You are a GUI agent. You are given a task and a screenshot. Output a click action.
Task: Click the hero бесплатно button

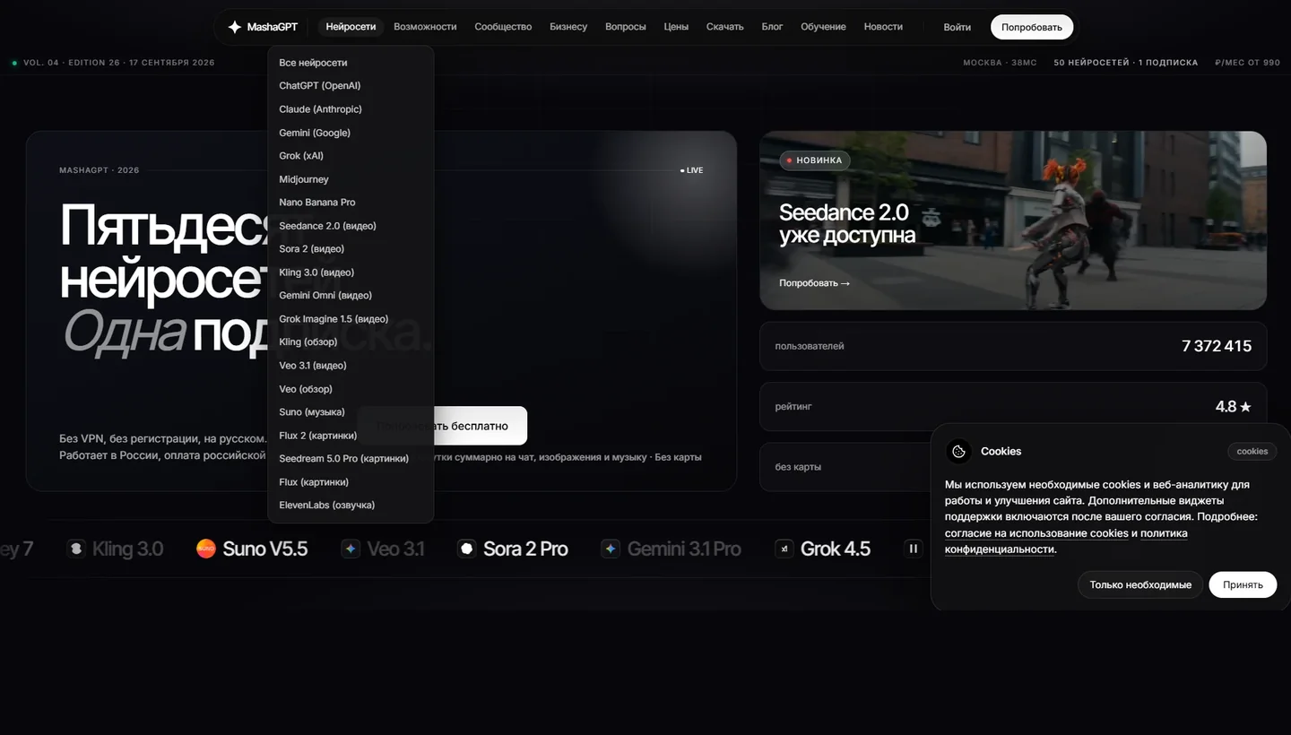coord(442,426)
